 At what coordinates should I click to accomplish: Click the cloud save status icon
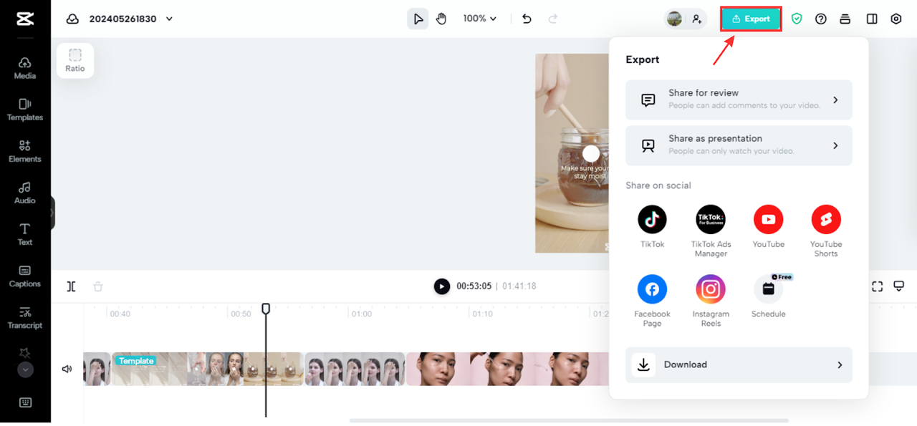coord(72,19)
